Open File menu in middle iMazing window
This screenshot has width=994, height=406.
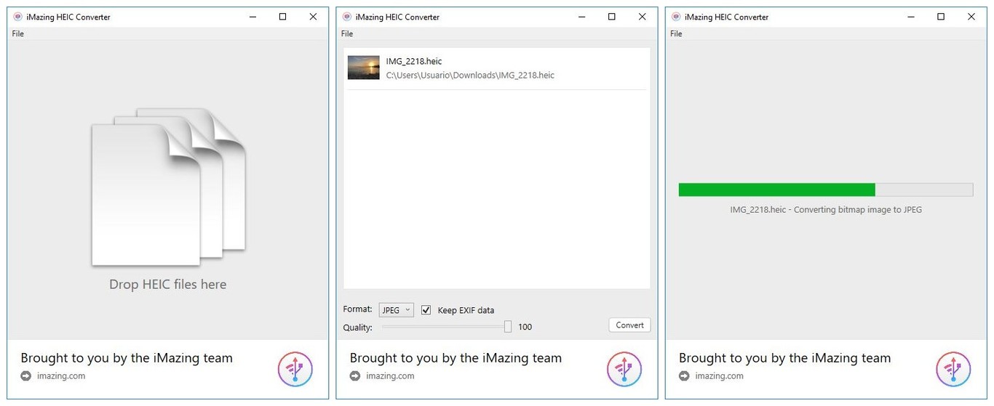pos(347,33)
